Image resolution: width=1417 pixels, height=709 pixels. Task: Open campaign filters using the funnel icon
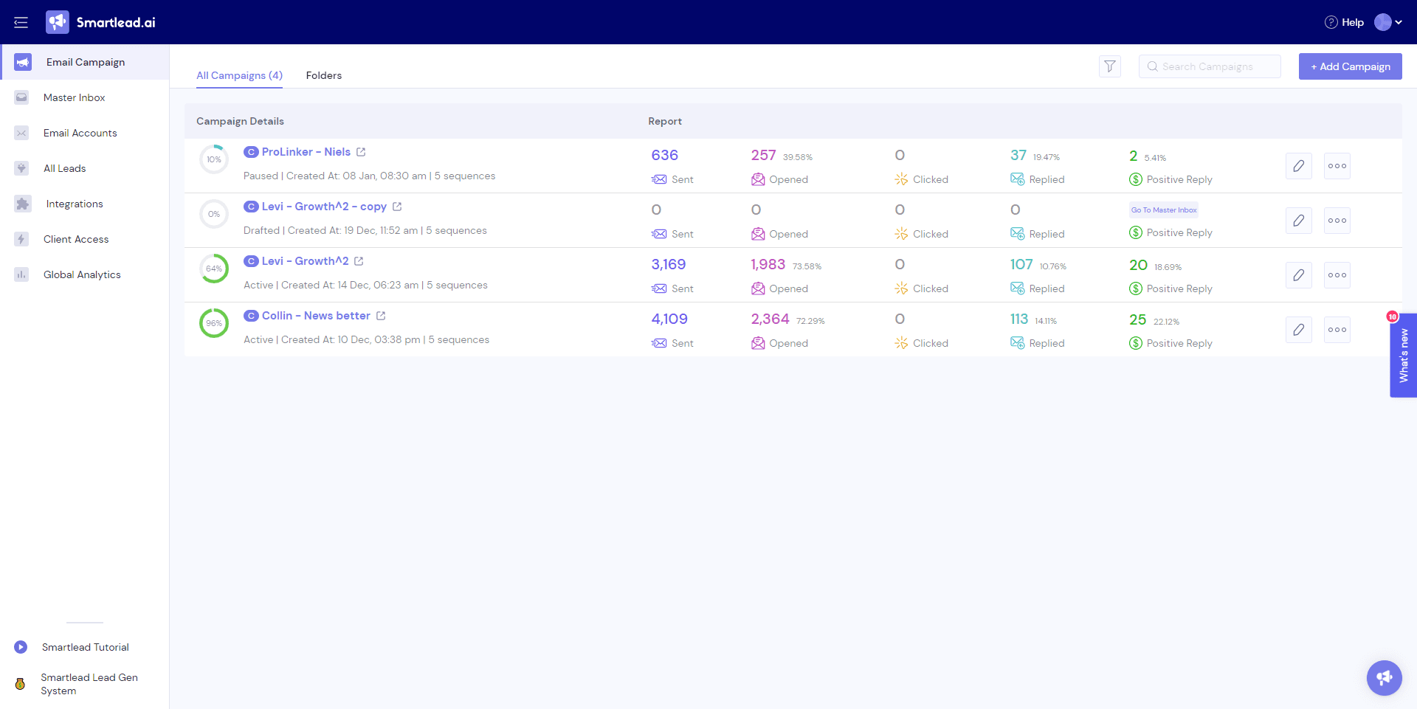[x=1109, y=66]
